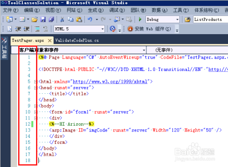Collapse the form tag on line 10

pos(36,112)
